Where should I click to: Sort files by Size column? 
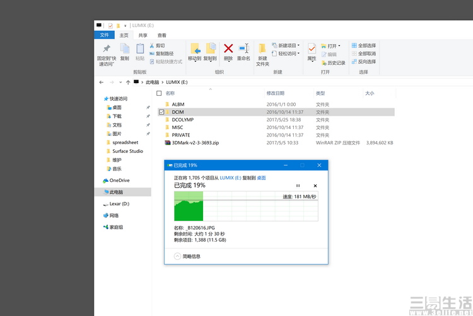pyautogui.click(x=370, y=93)
